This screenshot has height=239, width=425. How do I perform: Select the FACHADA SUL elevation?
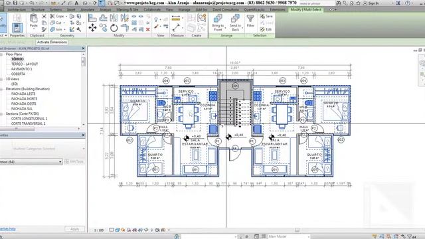point(22,109)
